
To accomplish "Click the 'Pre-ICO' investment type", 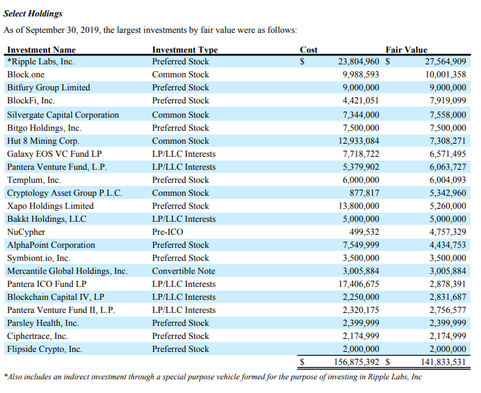I will click(x=168, y=232).
